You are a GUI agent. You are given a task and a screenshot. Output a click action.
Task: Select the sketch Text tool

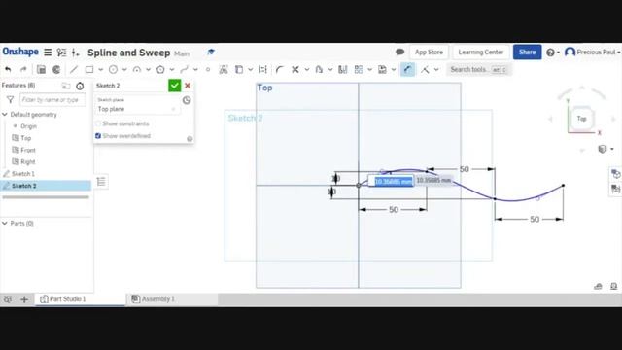point(224,69)
